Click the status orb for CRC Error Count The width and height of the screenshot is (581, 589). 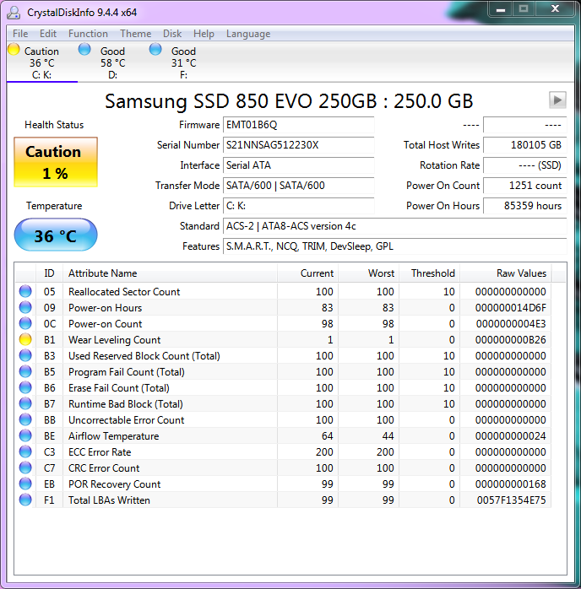pyautogui.click(x=25, y=467)
